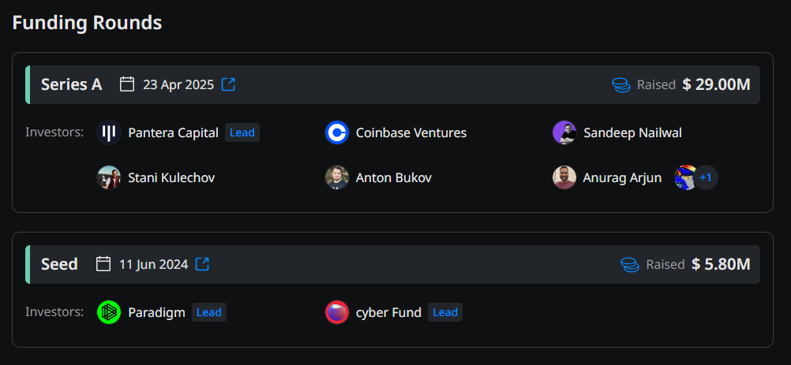This screenshot has height=365, width=791.
Task: Expand the +1 more investors badge
Action: point(705,177)
